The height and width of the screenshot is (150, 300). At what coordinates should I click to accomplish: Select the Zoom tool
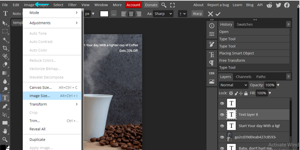[x=5, y=139]
